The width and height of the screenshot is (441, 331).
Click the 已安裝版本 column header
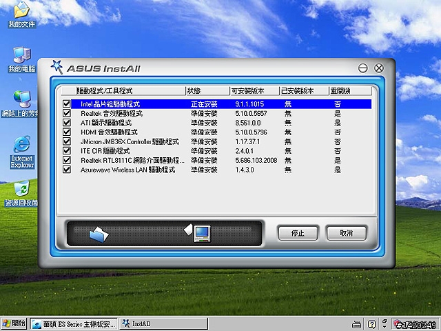[x=304, y=91]
